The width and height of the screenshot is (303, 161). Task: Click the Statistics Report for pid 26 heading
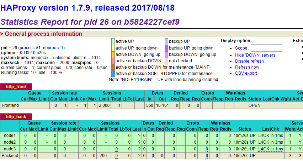tap(90, 22)
